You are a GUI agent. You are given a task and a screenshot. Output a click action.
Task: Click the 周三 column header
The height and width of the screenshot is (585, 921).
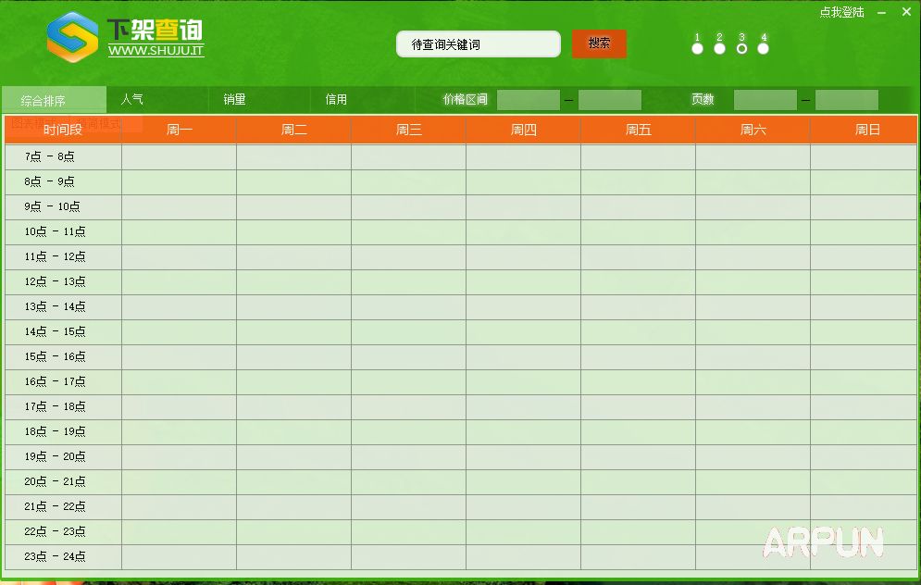pos(408,130)
